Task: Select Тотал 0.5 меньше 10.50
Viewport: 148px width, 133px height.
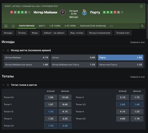Action: tap(65, 98)
